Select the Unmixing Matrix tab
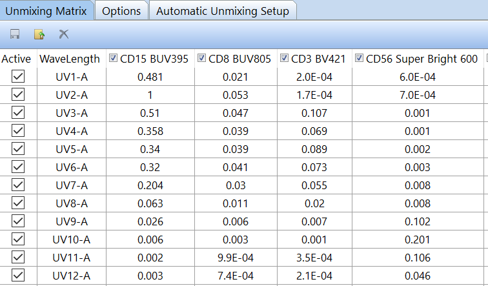Viewport: 488px width, 286px height. (x=46, y=11)
